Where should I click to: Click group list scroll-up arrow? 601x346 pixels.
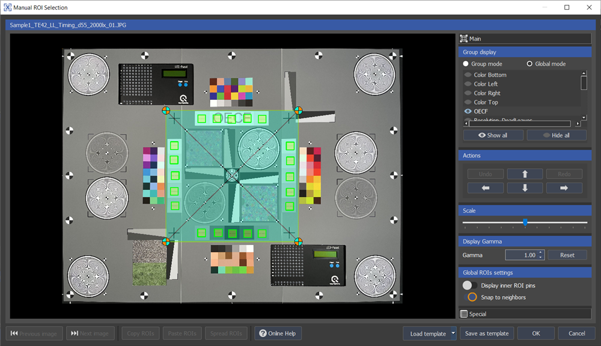(x=584, y=73)
